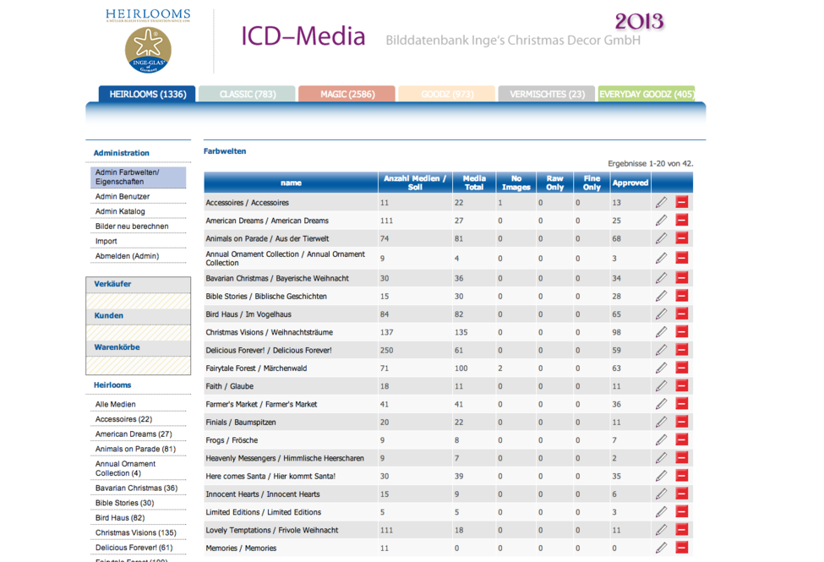Viewport: 824px width, 562px height.
Task: Delete the Frogs / Frösche row
Action: pos(681,440)
